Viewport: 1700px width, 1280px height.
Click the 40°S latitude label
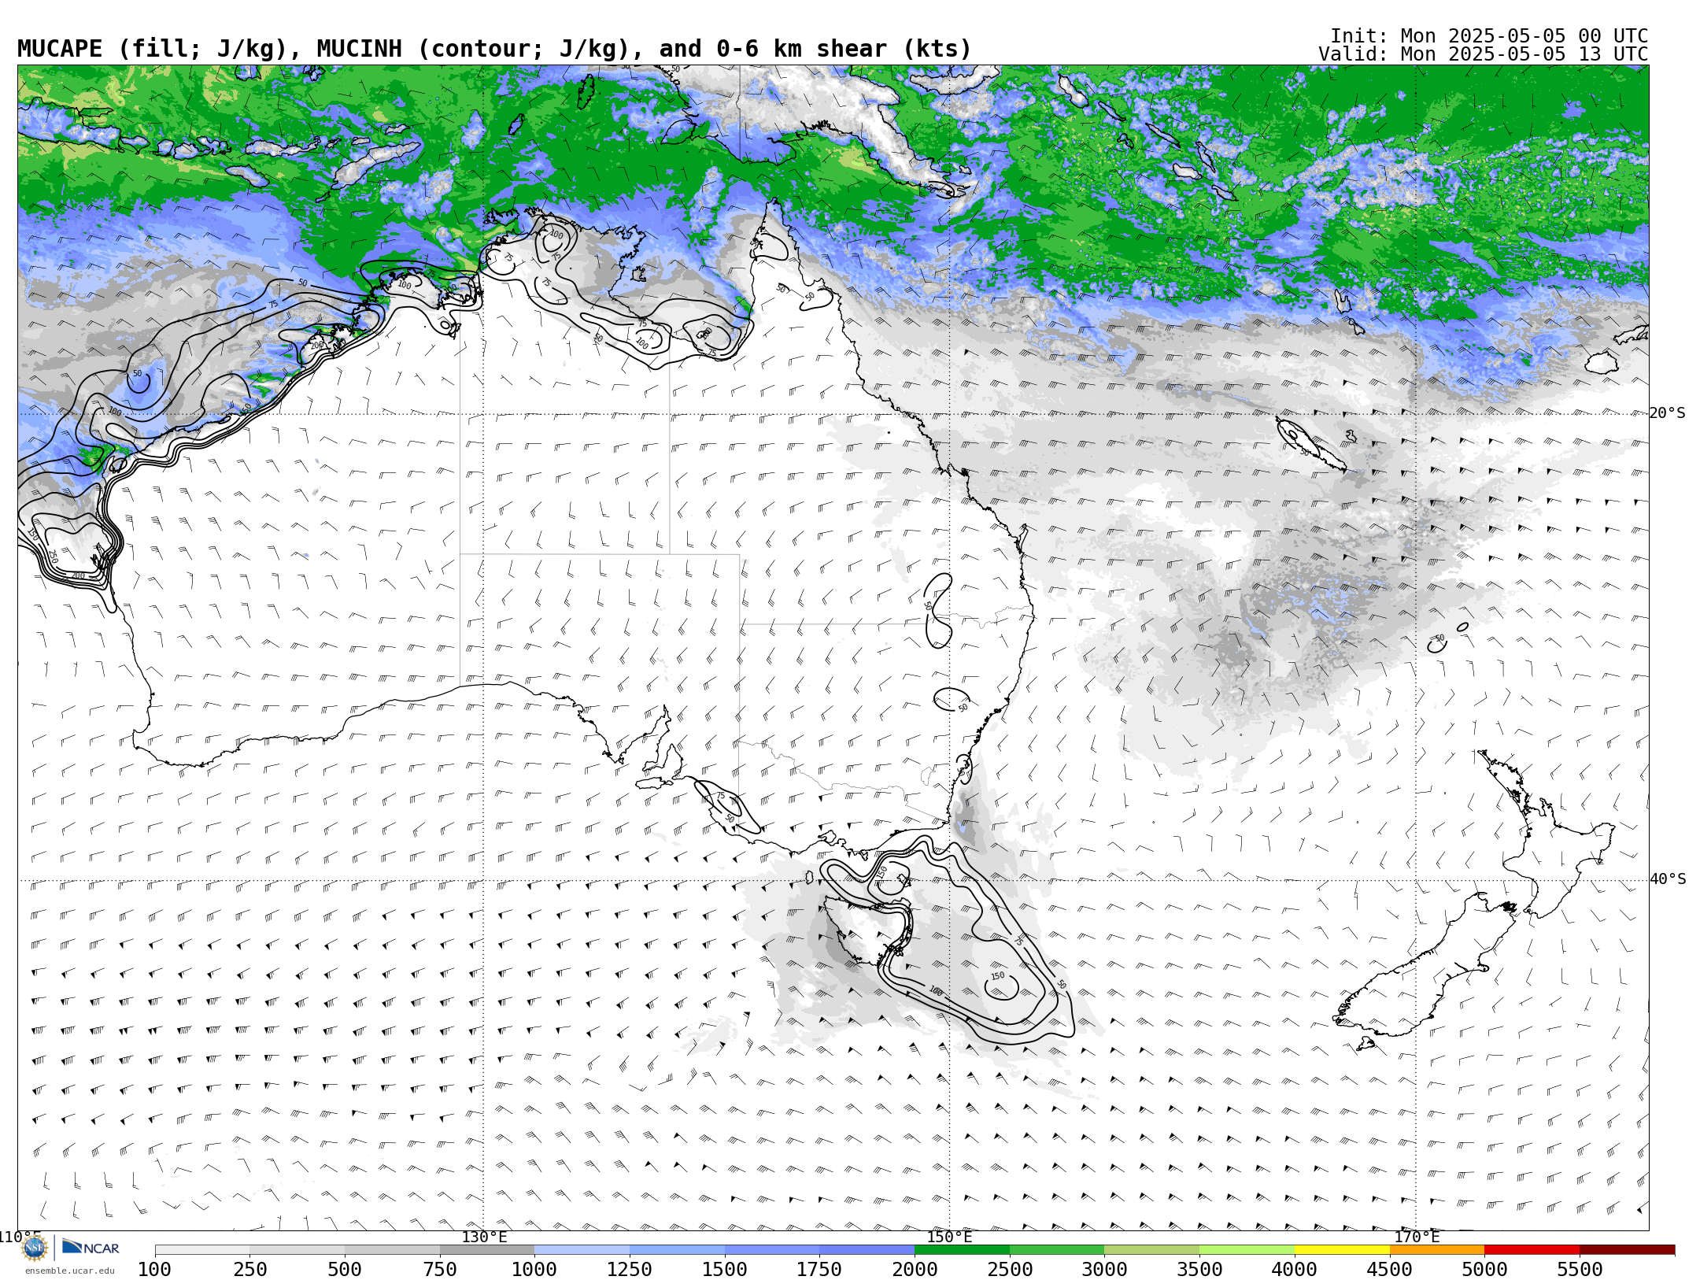click(x=1667, y=879)
